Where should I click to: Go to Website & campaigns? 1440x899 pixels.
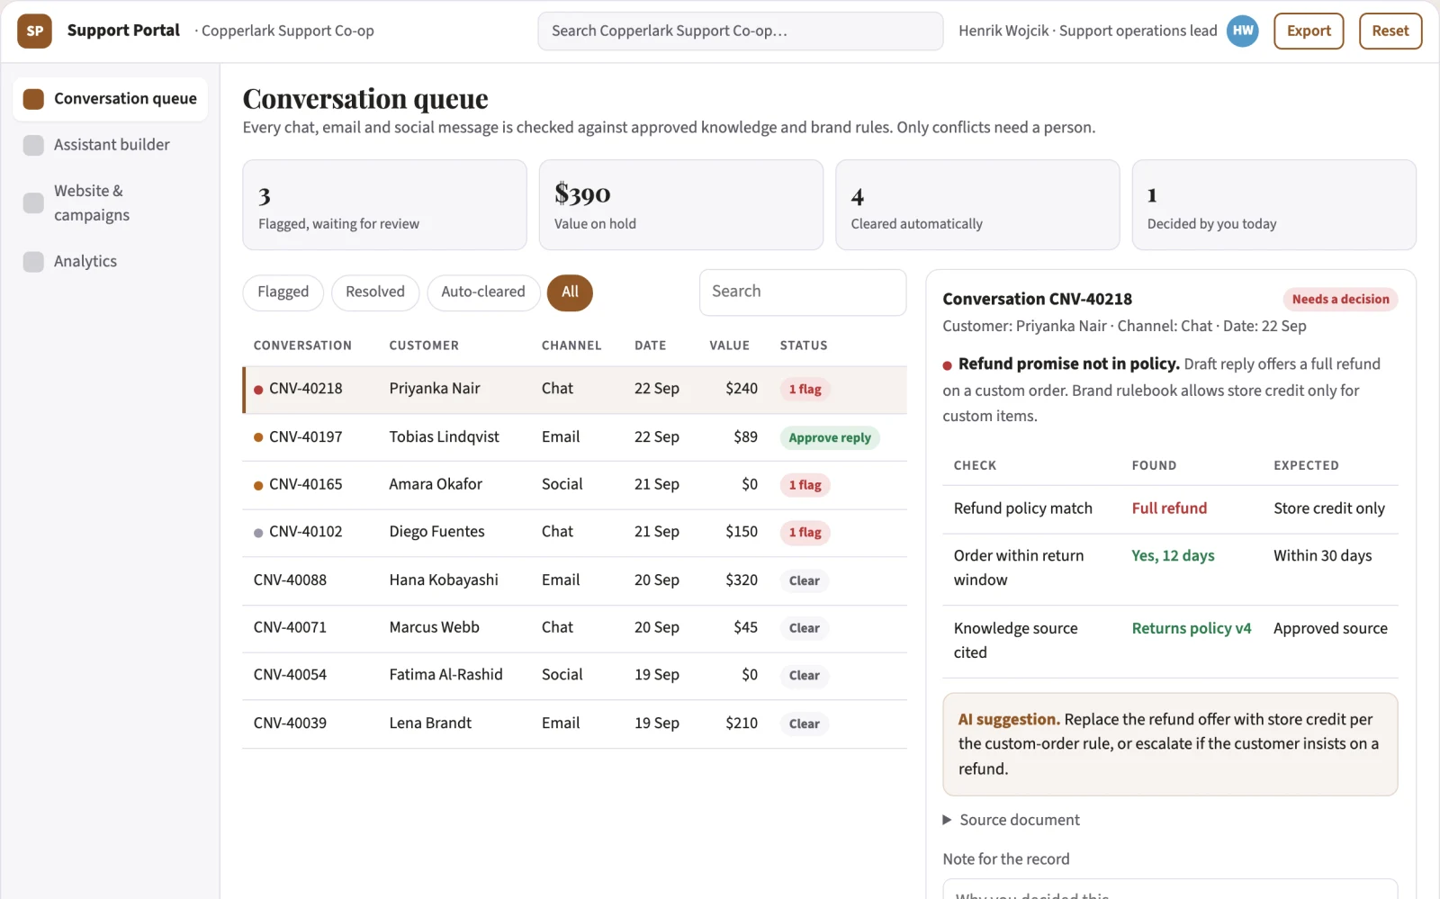tap(111, 202)
